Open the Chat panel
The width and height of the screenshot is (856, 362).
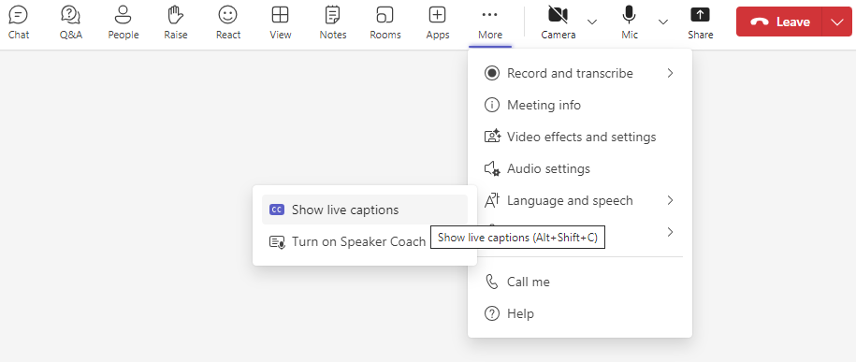(19, 22)
